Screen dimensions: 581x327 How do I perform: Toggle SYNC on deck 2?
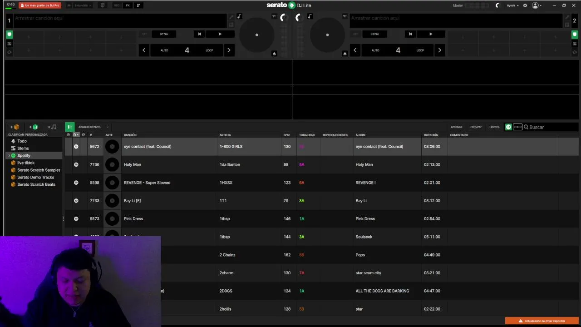(374, 34)
